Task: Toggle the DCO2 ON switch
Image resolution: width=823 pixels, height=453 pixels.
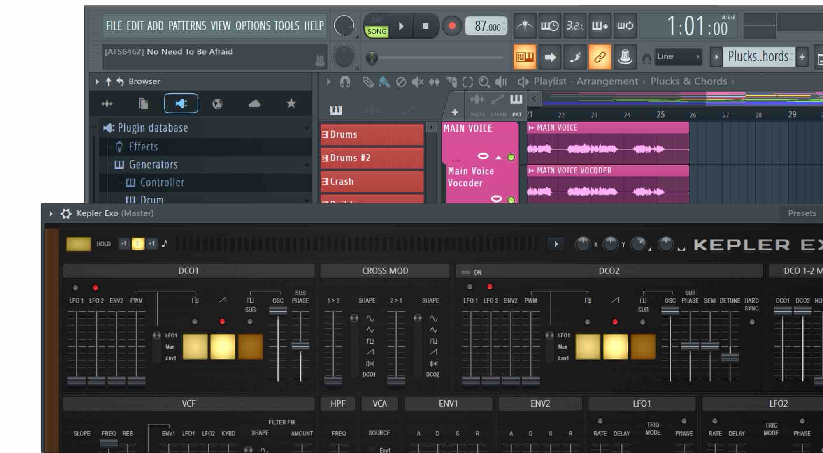Action: (x=466, y=272)
